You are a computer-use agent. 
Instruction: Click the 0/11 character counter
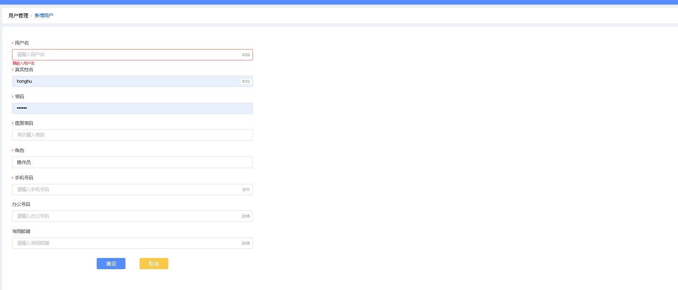(x=246, y=190)
